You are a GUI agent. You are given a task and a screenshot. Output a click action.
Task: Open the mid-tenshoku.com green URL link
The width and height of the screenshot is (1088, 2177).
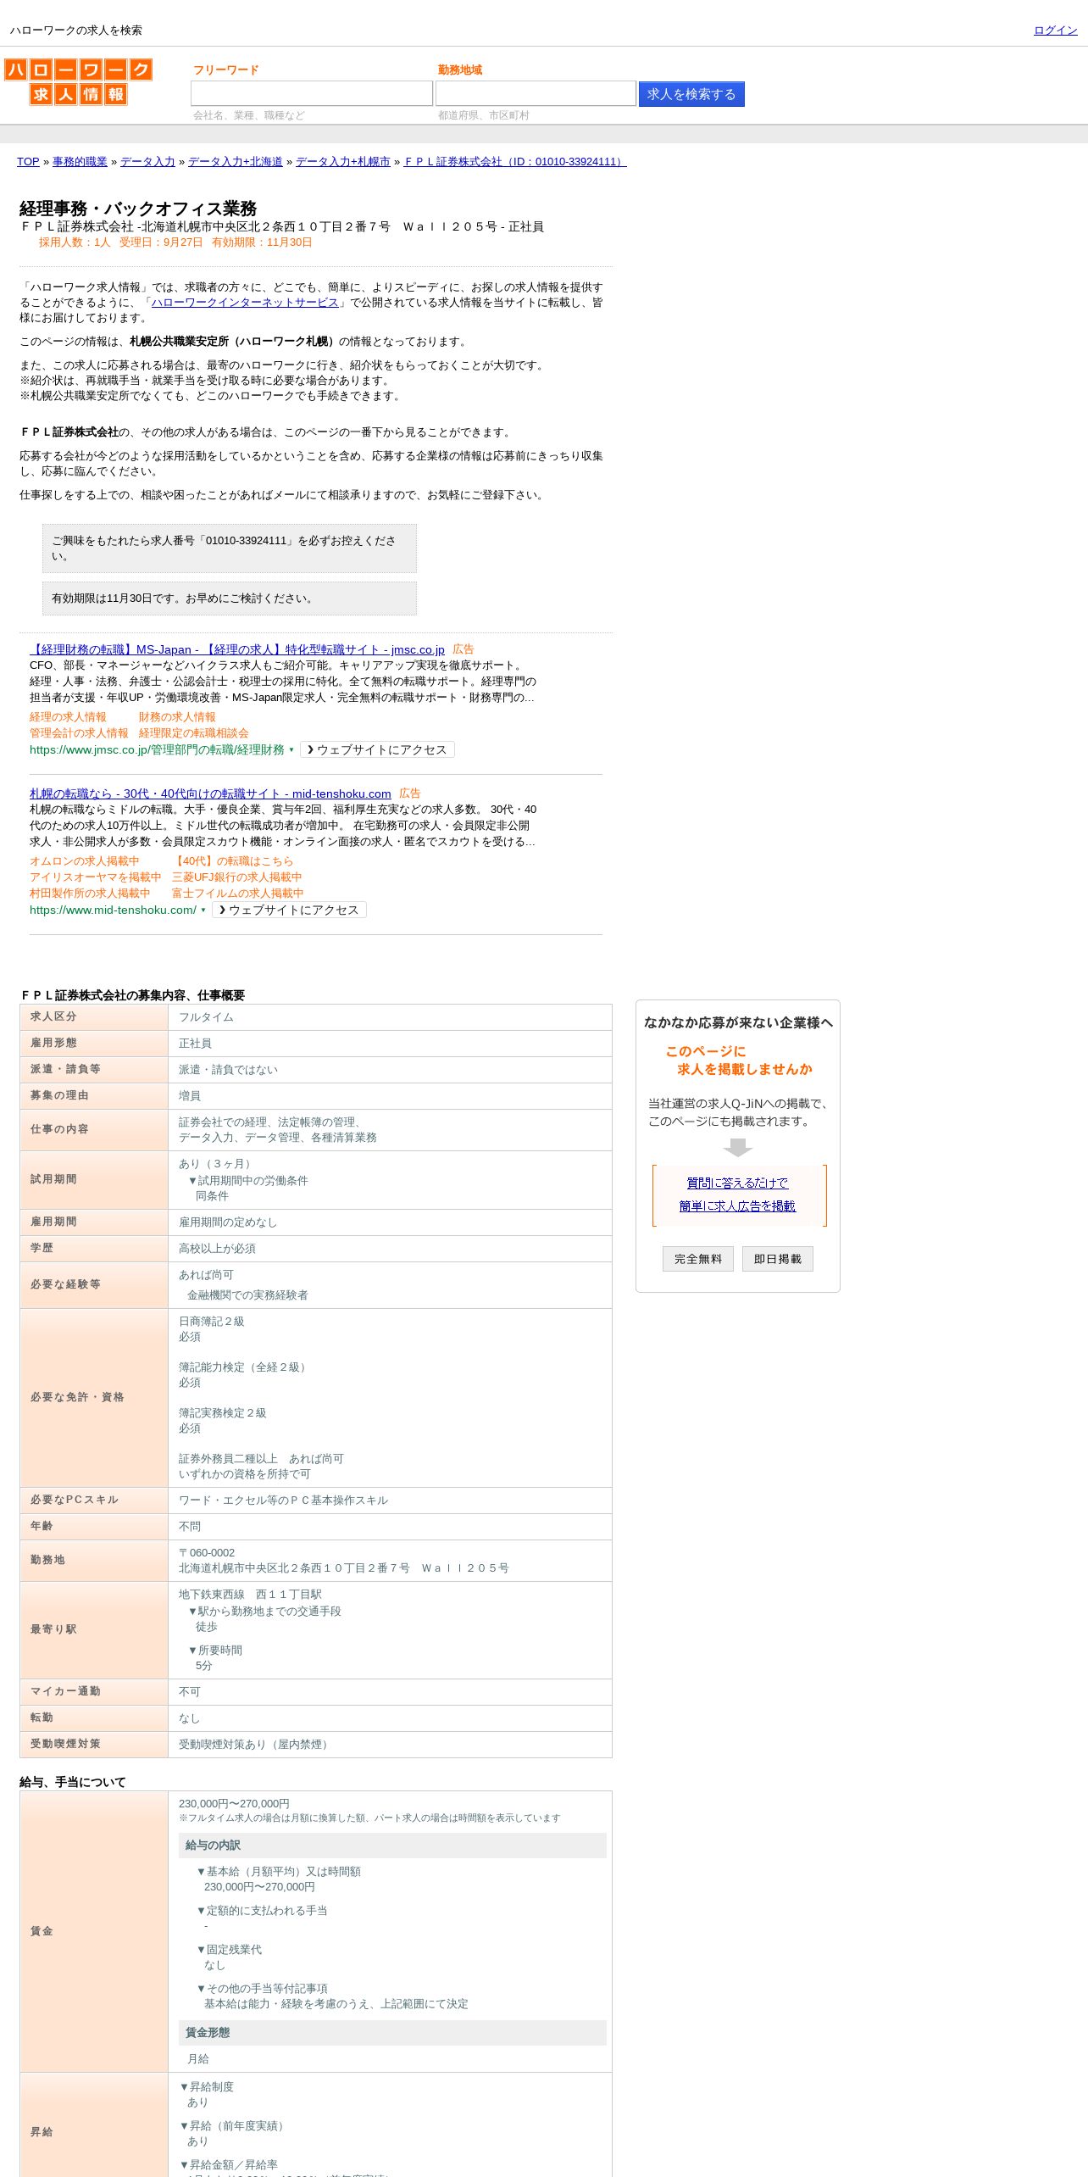click(x=113, y=910)
